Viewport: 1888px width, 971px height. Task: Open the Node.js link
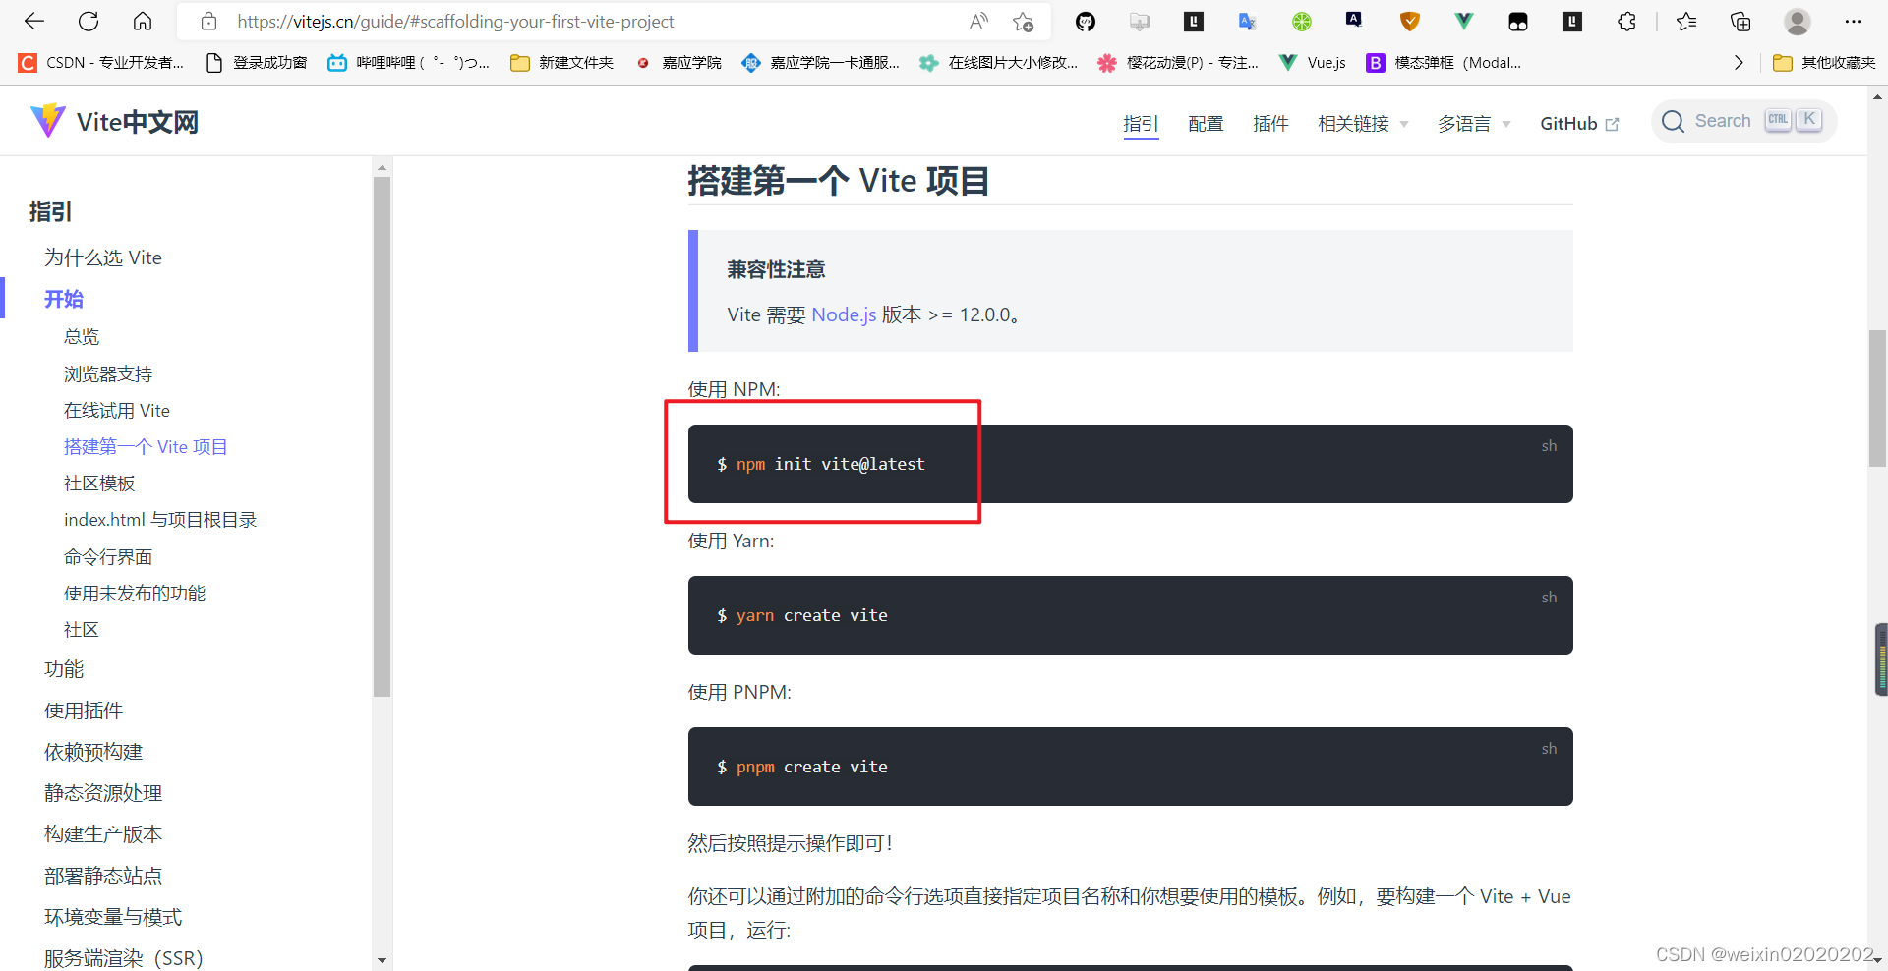844,314
